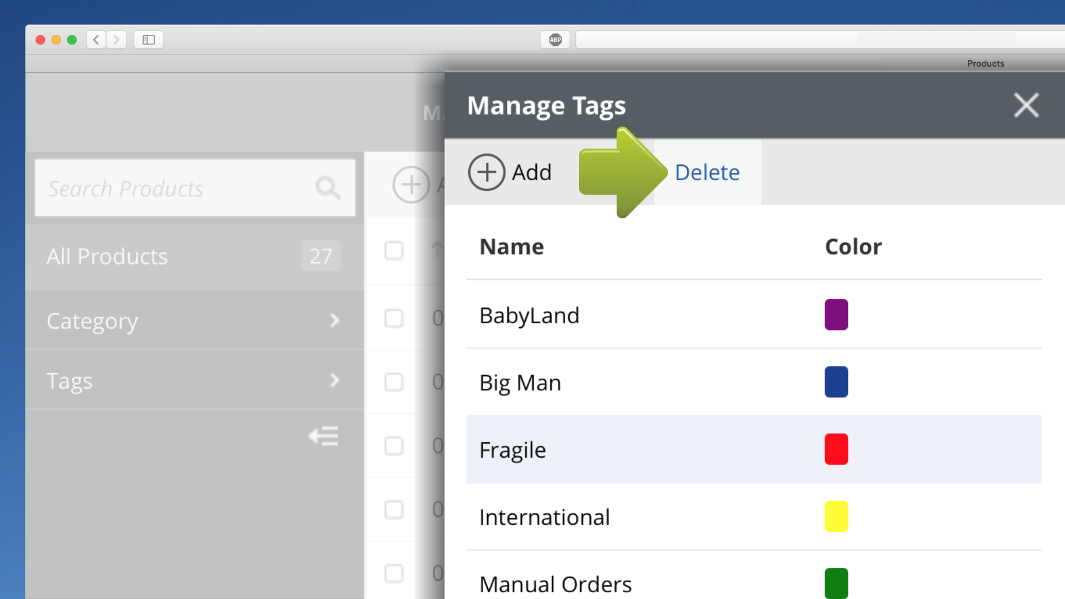Open the BabyLand purple color swatch
The width and height of the screenshot is (1065, 599).
(836, 314)
